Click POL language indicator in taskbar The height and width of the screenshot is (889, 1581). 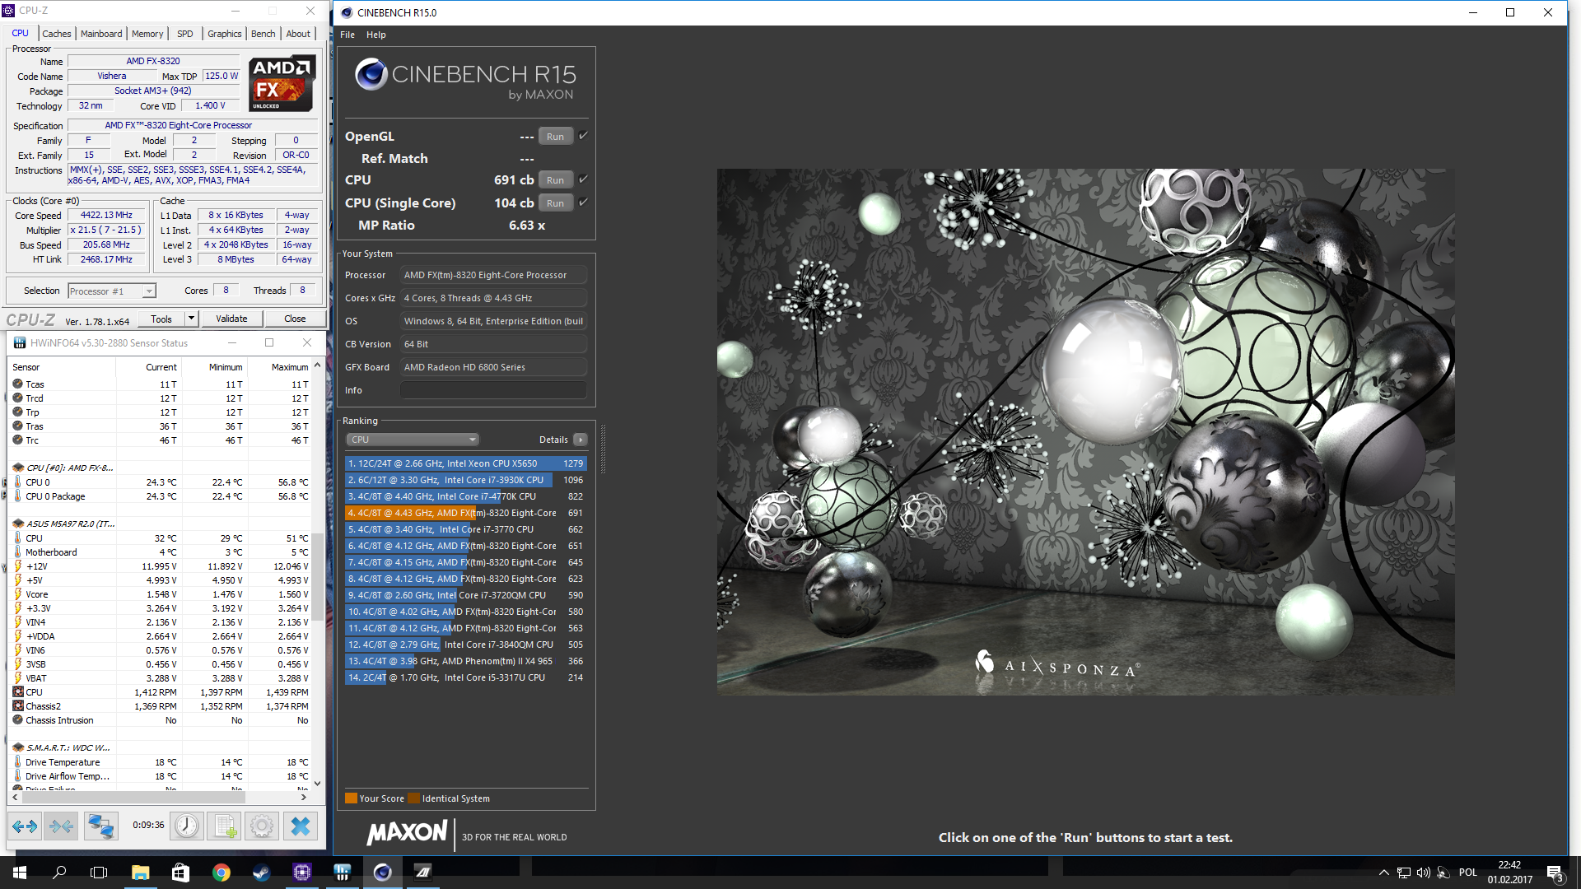[x=1468, y=873]
